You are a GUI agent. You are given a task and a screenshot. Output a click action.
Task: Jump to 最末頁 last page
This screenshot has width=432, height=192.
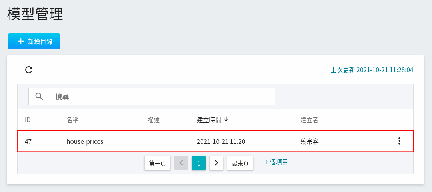pyautogui.click(x=240, y=163)
